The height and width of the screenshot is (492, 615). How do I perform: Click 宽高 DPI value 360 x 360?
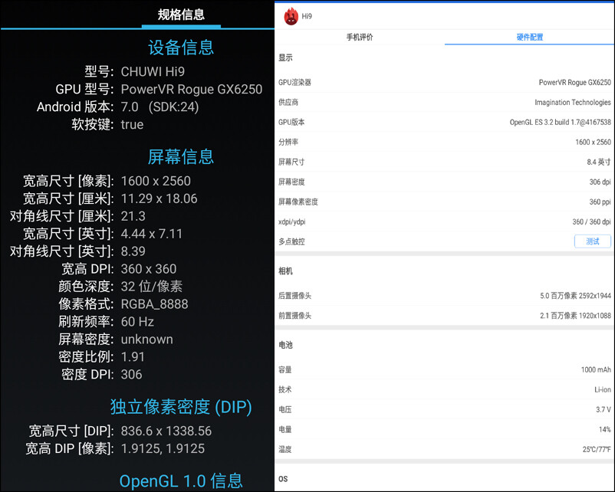pyautogui.click(x=149, y=268)
